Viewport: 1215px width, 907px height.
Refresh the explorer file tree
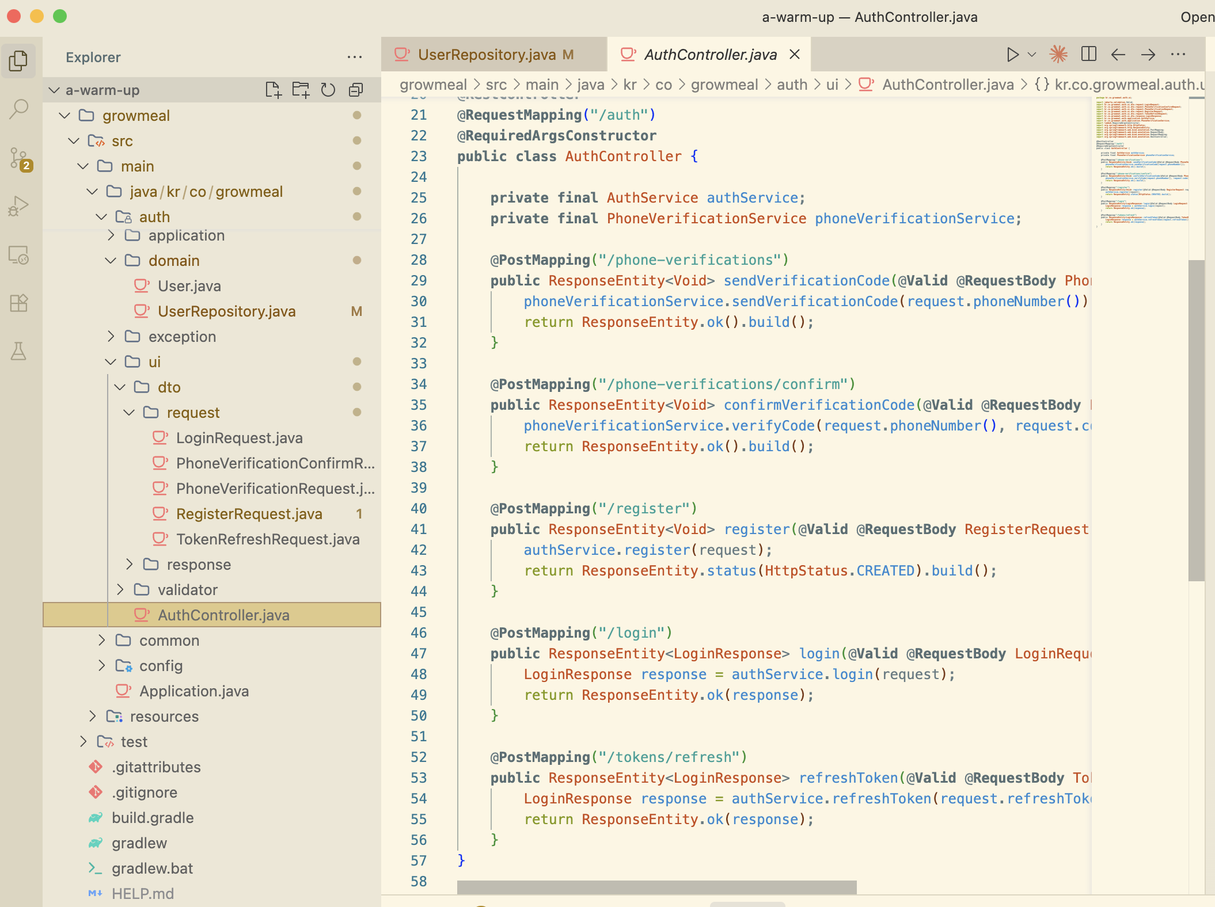[328, 90]
